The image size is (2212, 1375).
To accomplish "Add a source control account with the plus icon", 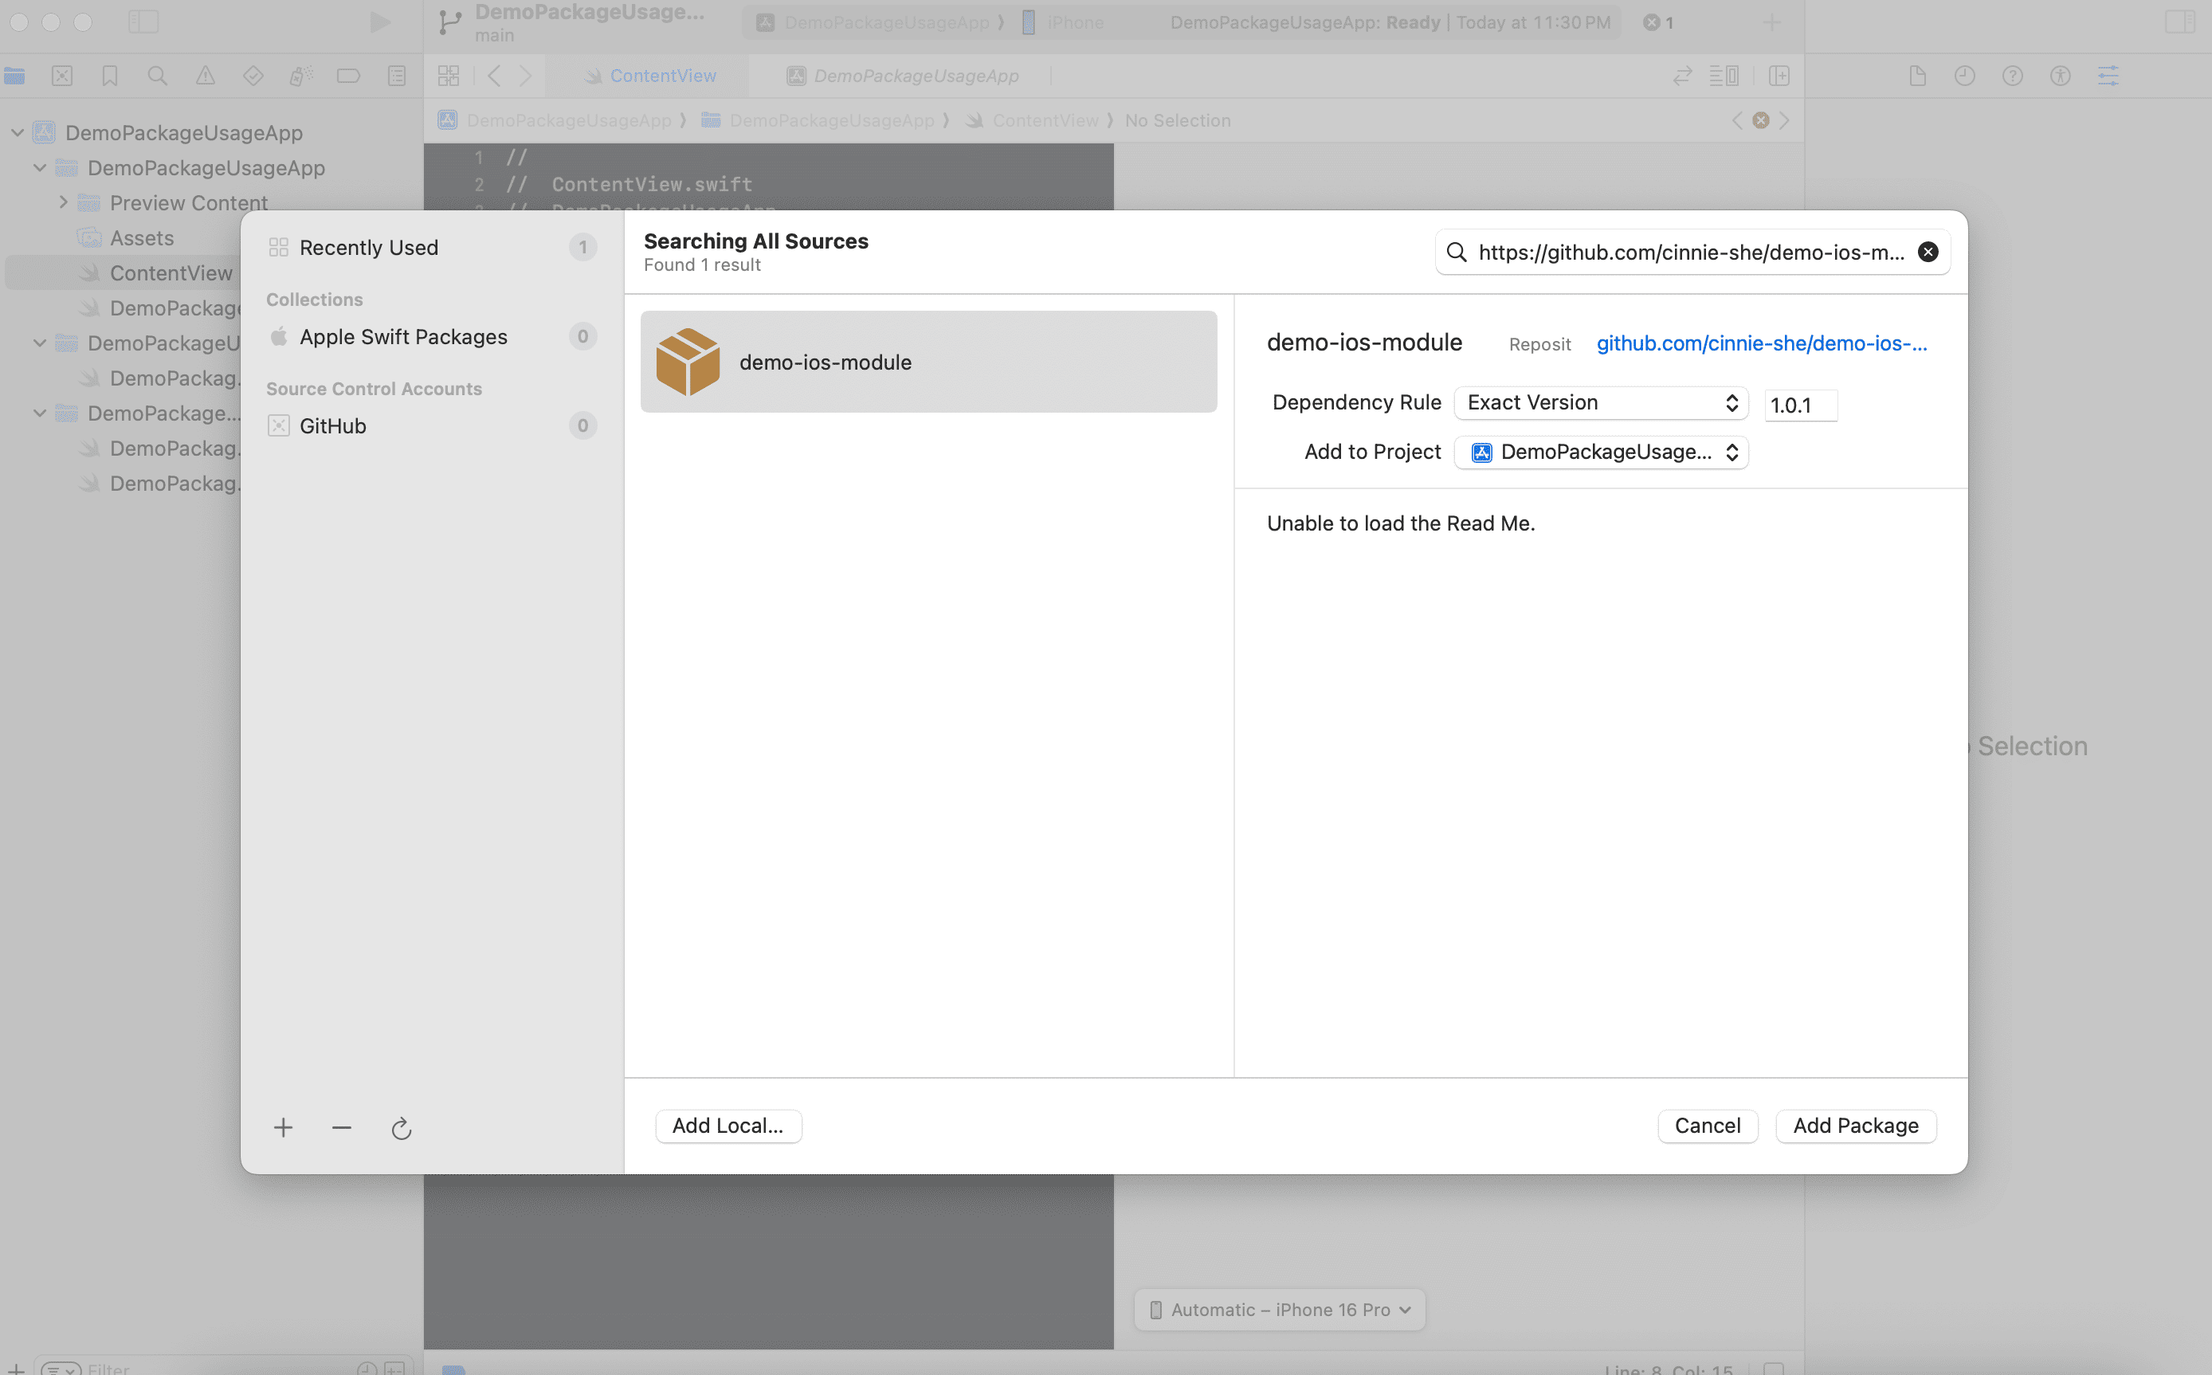I will [x=283, y=1128].
